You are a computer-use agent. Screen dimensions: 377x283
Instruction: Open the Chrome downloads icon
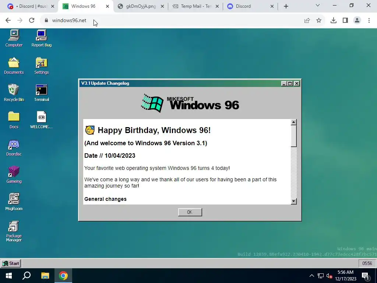[x=334, y=21]
